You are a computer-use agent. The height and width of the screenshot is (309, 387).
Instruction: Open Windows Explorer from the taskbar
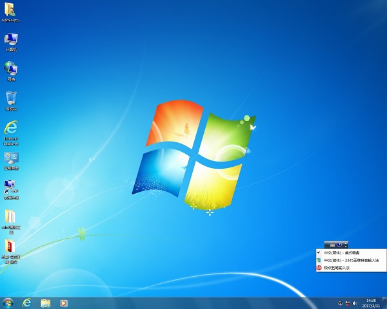pos(46,303)
